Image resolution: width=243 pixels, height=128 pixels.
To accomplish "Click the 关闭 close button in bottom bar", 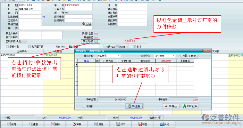I will tap(164, 124).
